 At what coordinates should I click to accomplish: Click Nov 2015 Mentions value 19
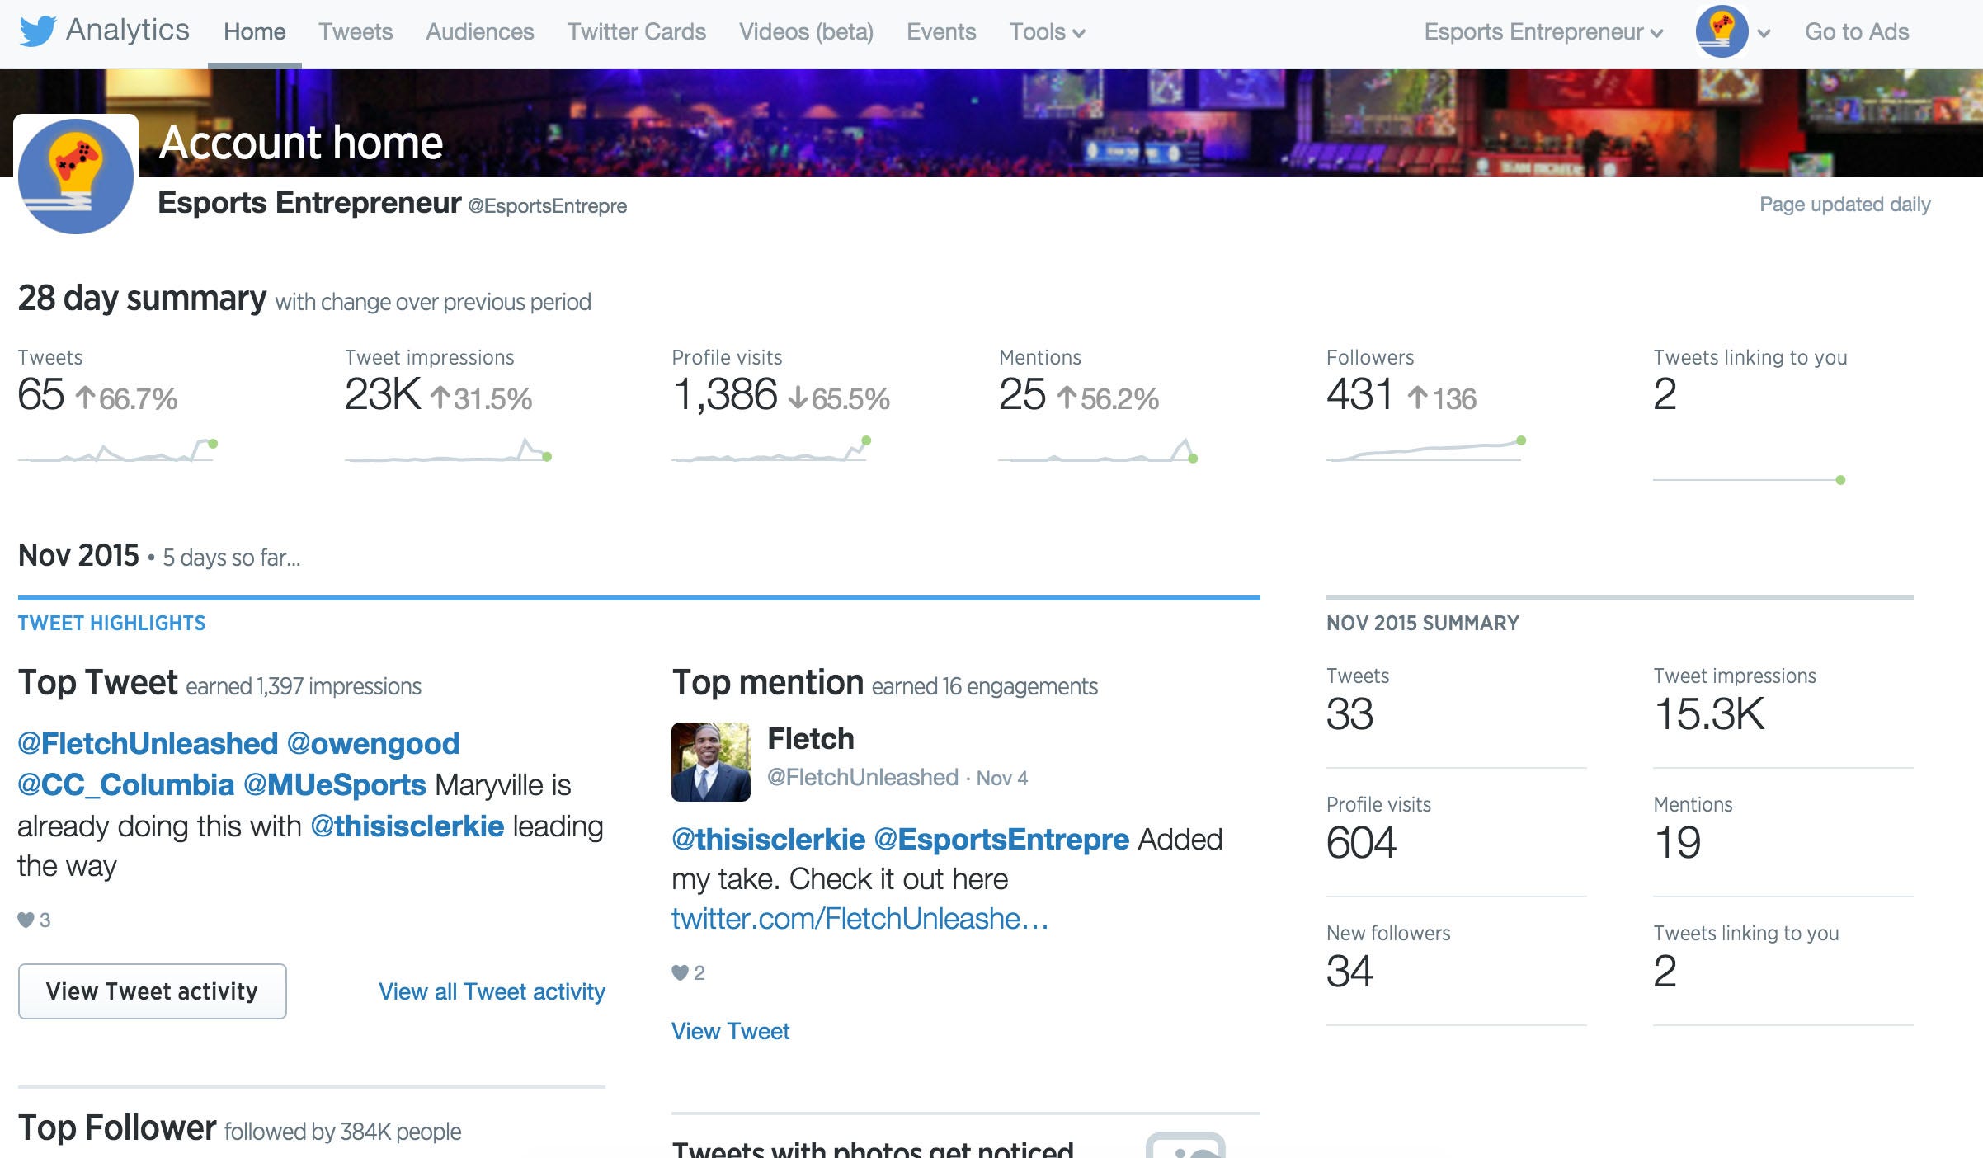pyautogui.click(x=1677, y=842)
